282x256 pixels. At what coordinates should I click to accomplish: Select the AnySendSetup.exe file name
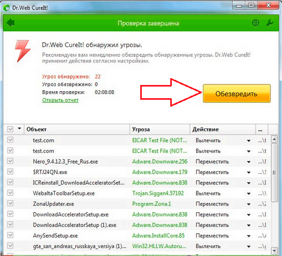click(x=55, y=235)
